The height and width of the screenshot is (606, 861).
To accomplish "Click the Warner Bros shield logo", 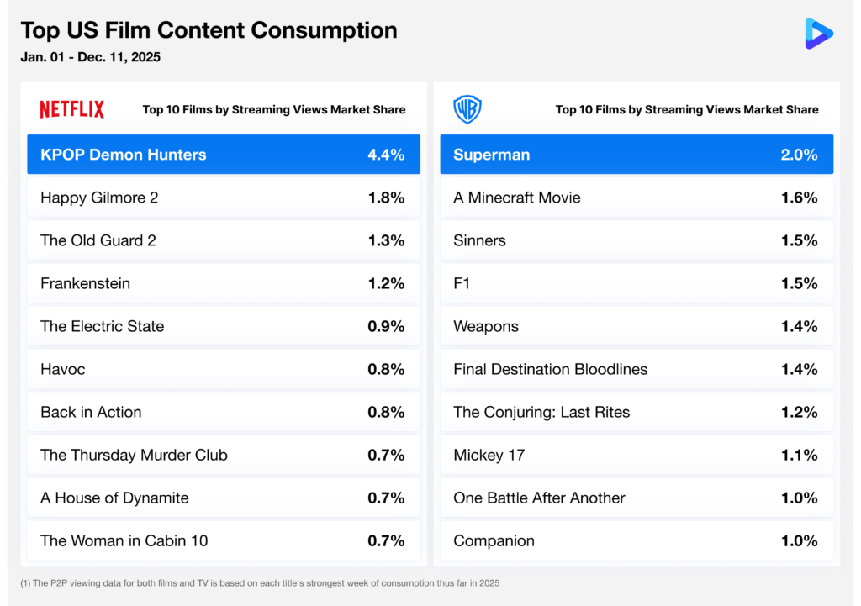I will 467,109.
